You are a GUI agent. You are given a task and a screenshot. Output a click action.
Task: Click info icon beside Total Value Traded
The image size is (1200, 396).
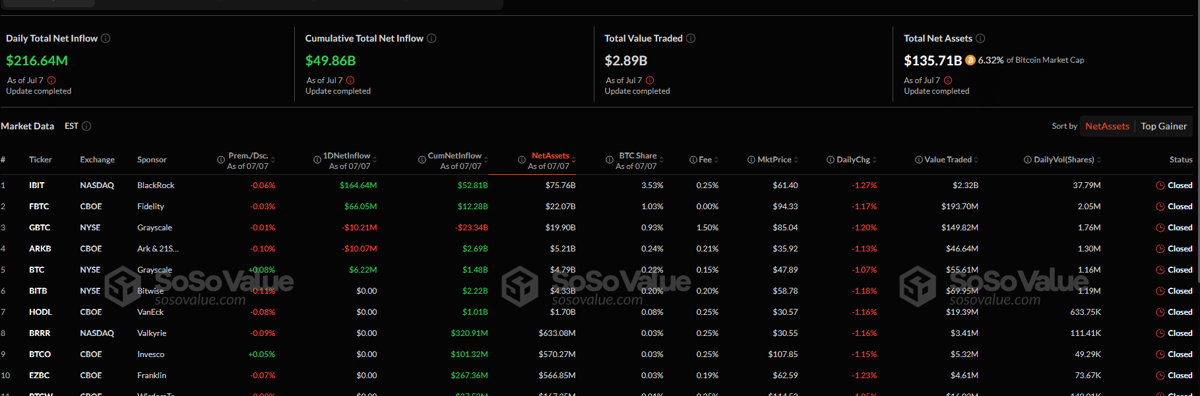click(x=691, y=38)
